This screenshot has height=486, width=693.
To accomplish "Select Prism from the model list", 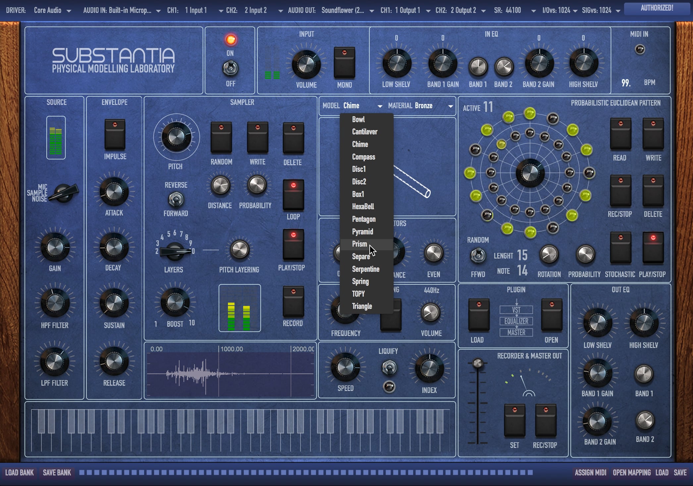I will point(367,244).
